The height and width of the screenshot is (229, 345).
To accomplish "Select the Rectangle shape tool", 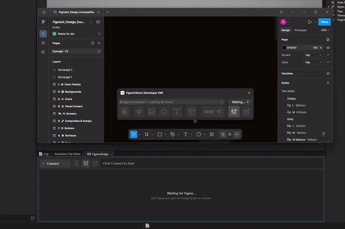I will pos(160,134).
